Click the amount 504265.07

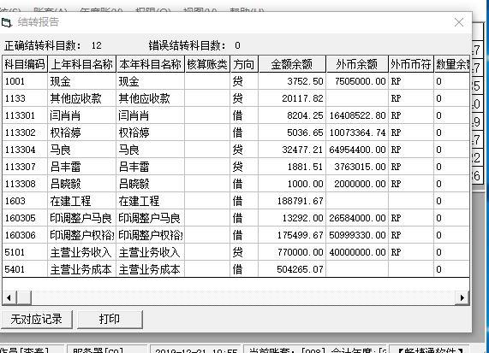tap(300, 269)
